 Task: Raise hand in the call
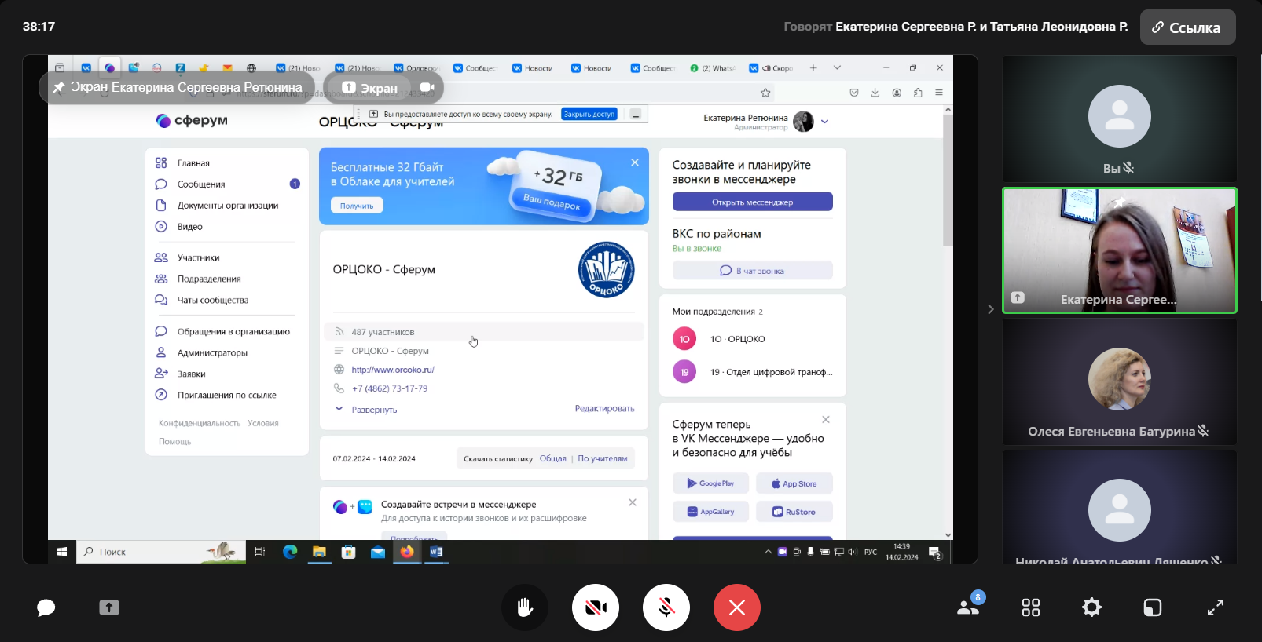click(525, 607)
